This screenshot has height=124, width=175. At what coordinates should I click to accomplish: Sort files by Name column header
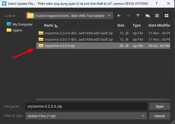point(49,25)
